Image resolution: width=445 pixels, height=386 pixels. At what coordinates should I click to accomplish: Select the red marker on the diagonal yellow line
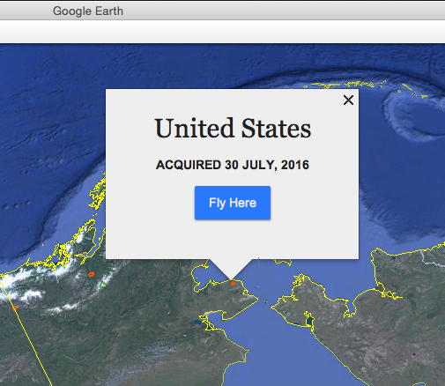[x=15, y=308]
